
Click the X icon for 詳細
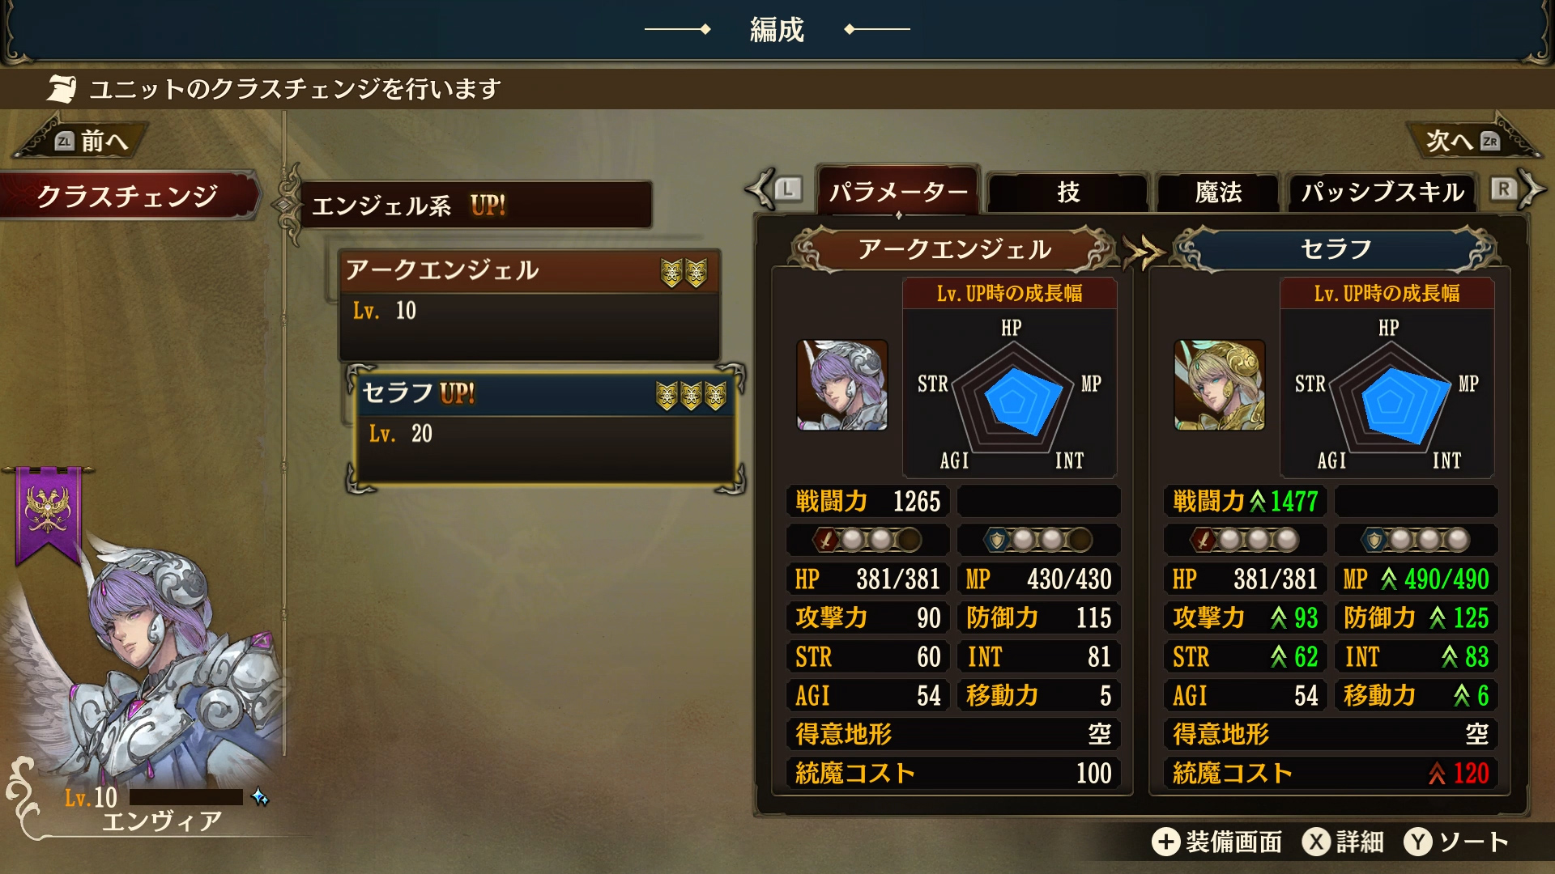click(x=1316, y=842)
